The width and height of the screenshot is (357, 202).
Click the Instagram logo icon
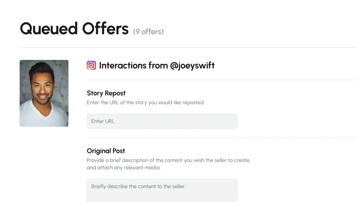point(91,65)
